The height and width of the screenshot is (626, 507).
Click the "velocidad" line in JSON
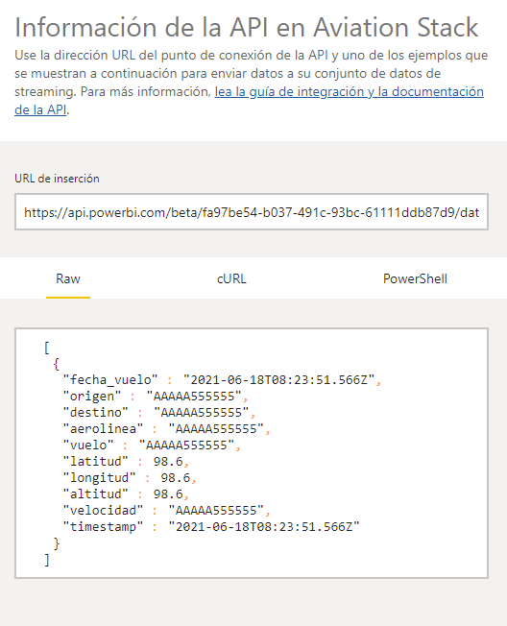tap(166, 511)
